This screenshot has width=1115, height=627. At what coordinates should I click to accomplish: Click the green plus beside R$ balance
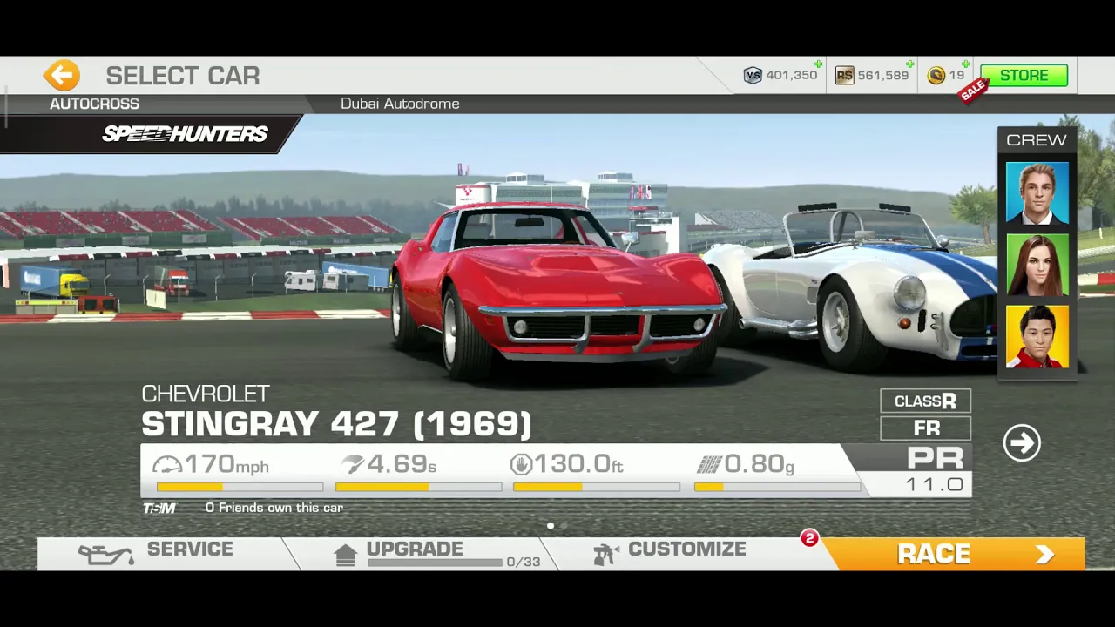click(909, 64)
